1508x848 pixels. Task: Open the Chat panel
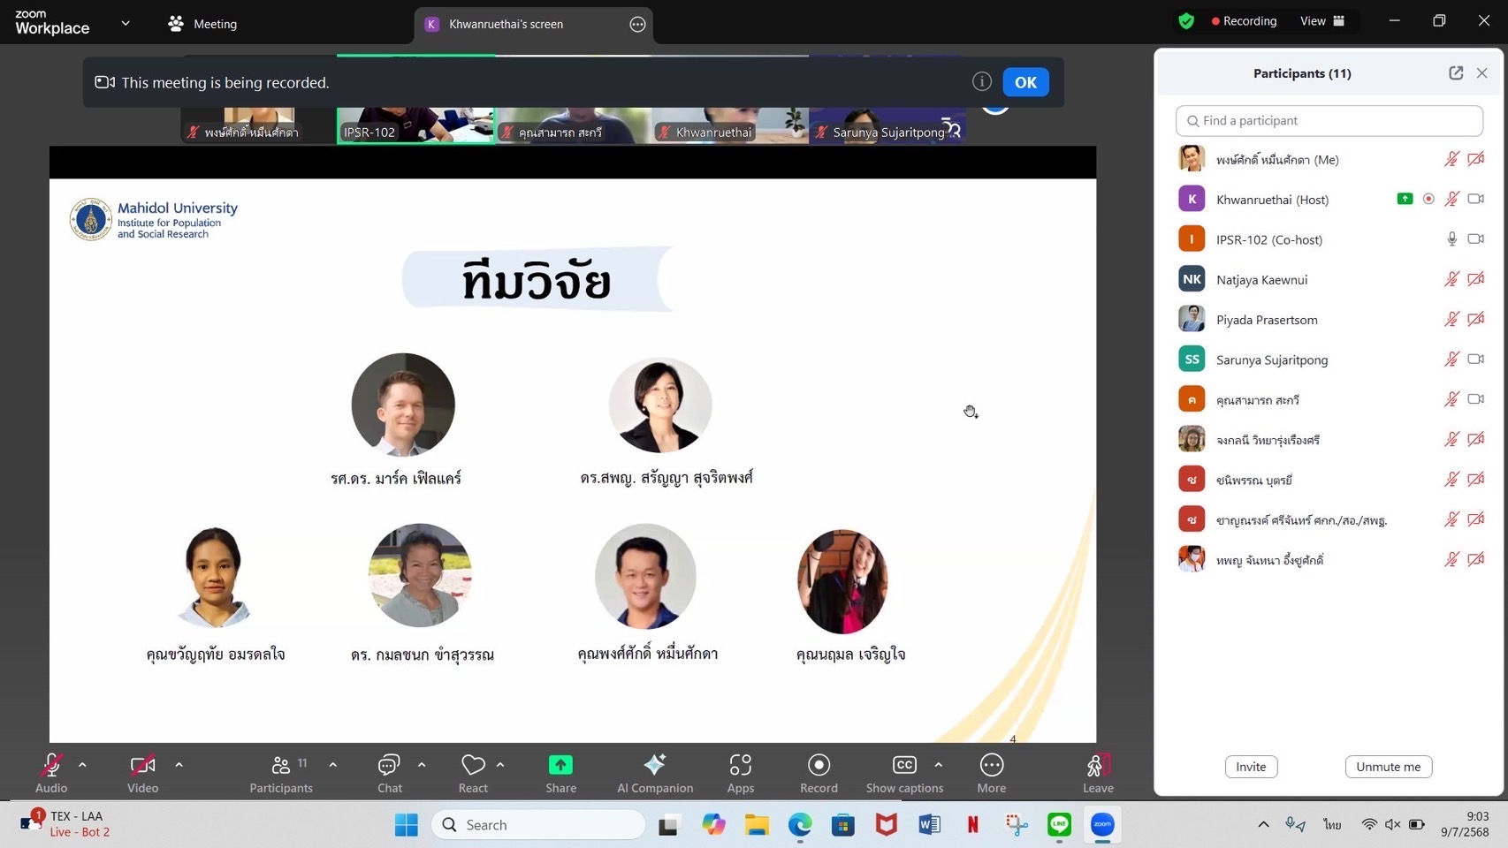point(389,765)
